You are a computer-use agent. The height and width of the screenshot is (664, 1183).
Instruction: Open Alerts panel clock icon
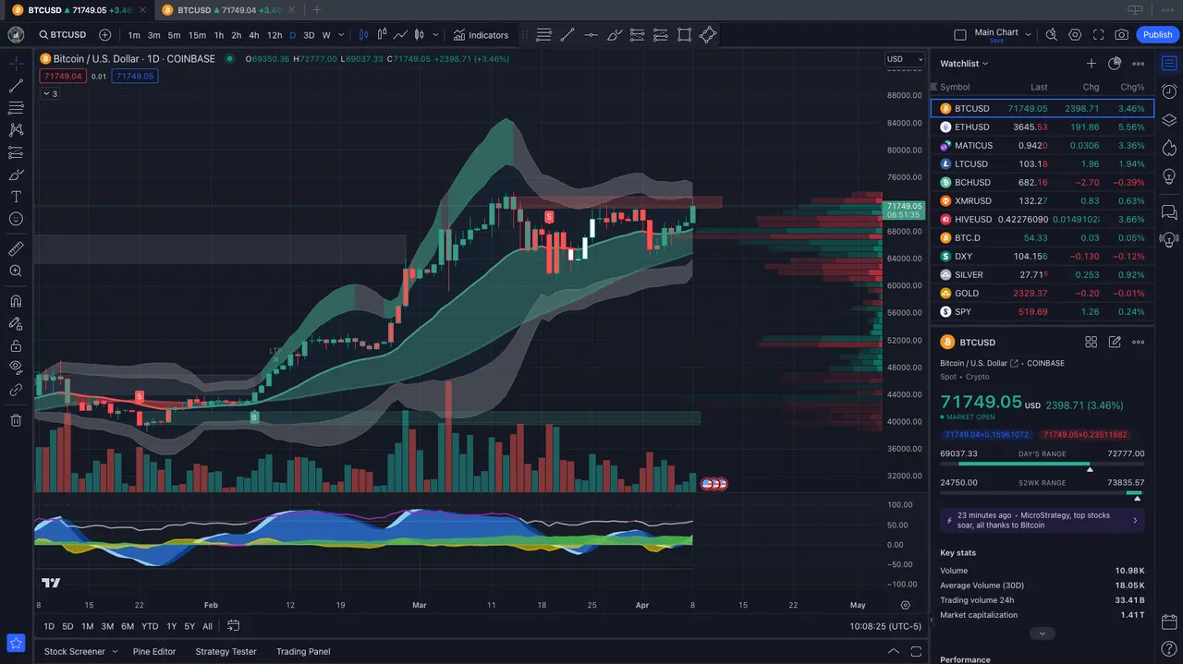[1169, 91]
